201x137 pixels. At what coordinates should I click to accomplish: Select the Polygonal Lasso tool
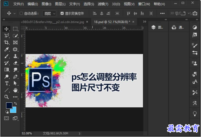point(6,36)
